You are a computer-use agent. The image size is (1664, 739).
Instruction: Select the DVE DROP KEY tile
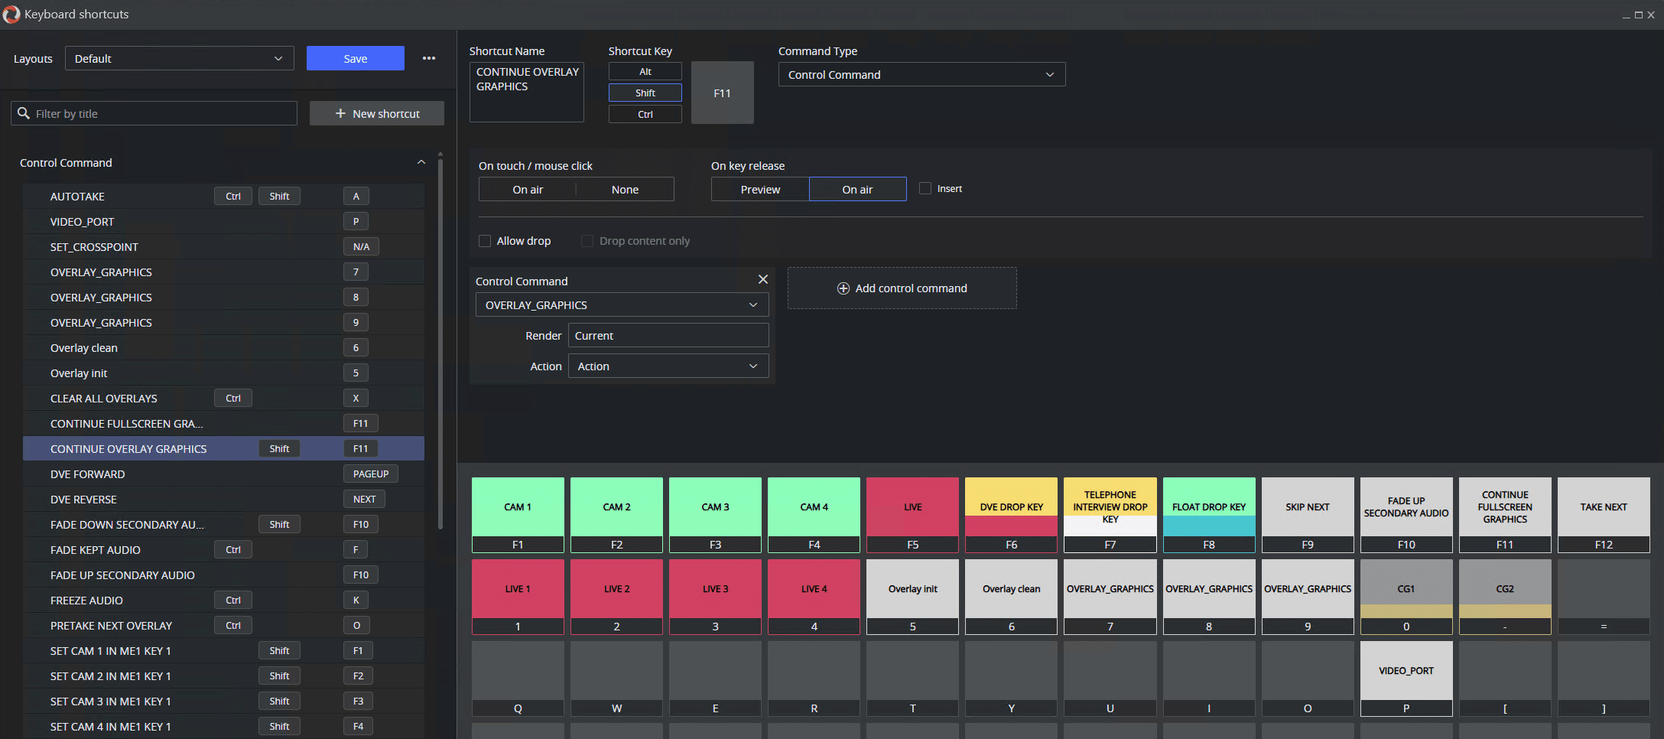coord(1011,507)
